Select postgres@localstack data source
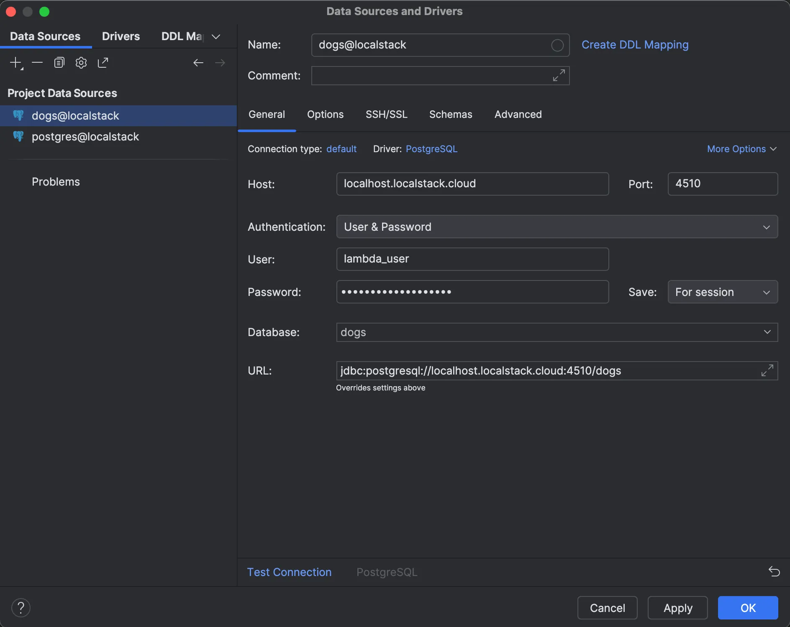790x627 pixels. pos(85,137)
